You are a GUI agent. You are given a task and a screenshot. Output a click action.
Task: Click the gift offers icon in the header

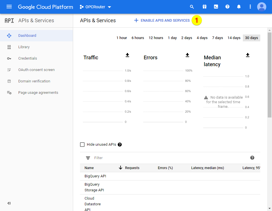pos(204,6)
